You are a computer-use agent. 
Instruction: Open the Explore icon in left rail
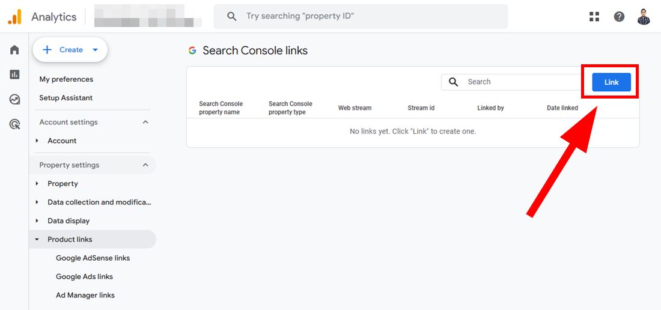14,99
